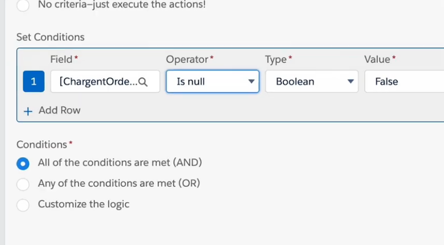Viewport: 444px width, 245px height.
Task: Select the 'All of the conditions are met (AND)' radio button
Action: 23,163
